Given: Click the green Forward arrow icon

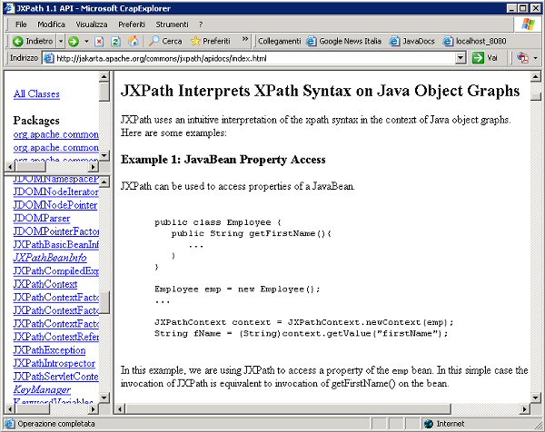Looking at the screenshot, I should tap(74, 42).
